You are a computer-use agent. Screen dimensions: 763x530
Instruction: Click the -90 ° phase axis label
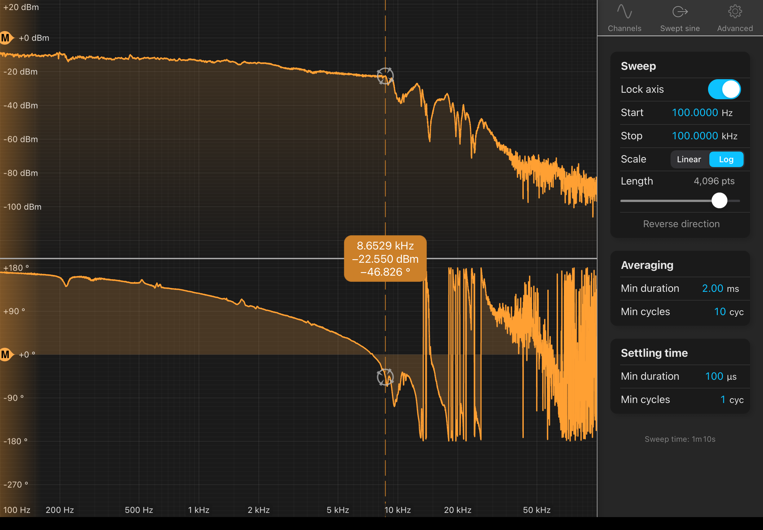pyautogui.click(x=14, y=398)
